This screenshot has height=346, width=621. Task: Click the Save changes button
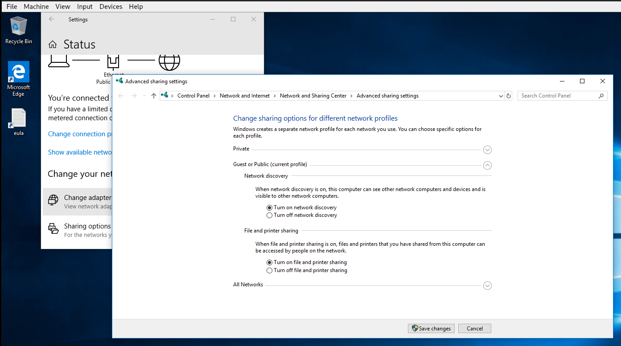tap(431, 329)
